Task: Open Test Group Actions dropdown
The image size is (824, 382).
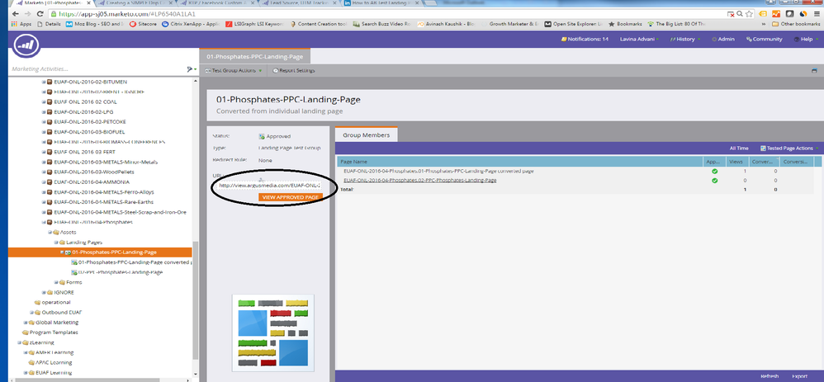Action: point(233,71)
